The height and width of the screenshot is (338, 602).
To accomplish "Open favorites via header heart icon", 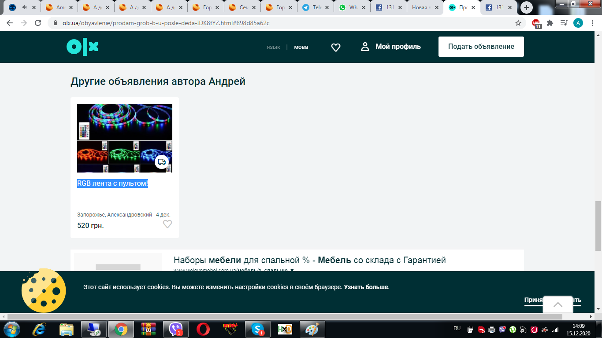I will [x=336, y=47].
